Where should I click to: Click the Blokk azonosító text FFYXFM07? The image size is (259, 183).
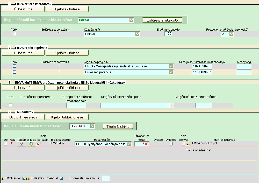tap(57, 143)
